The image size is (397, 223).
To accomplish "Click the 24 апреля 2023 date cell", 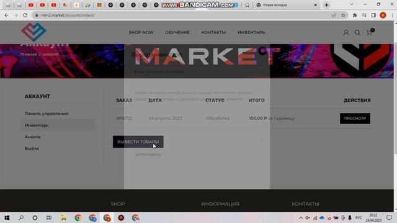I will [166, 118].
